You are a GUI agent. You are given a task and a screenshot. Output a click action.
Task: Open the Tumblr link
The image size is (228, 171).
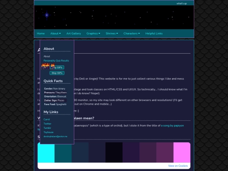tap(47, 128)
